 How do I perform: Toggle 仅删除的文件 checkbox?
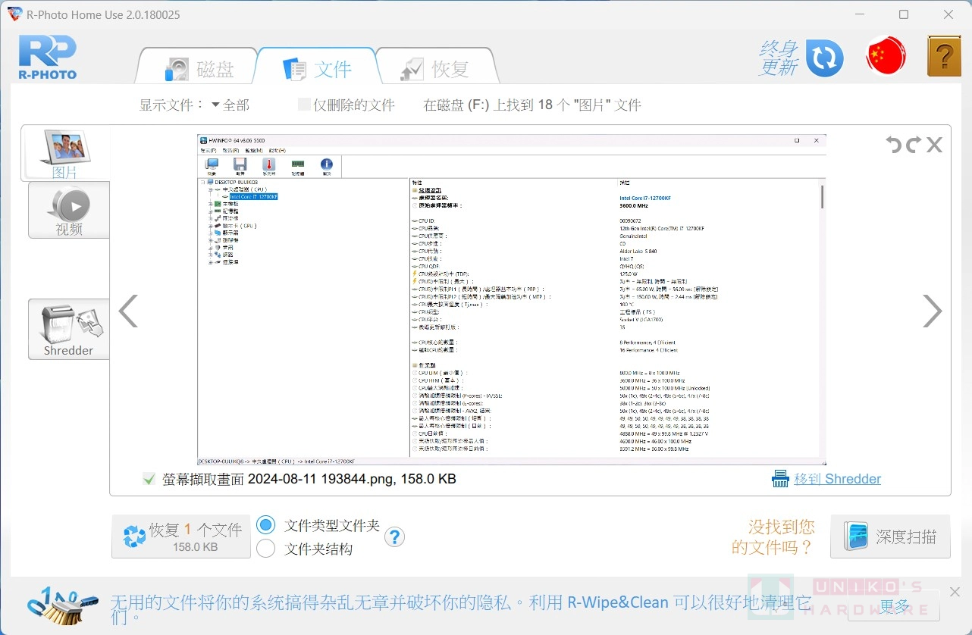(304, 105)
